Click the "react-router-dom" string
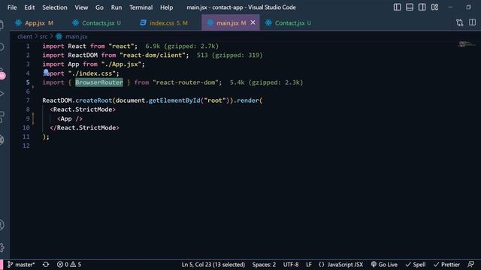 (186, 82)
